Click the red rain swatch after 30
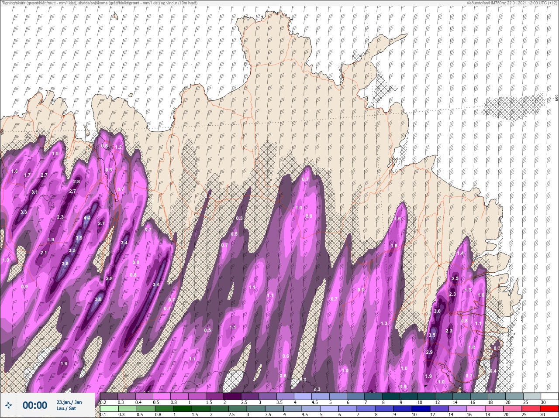 coord(549,409)
